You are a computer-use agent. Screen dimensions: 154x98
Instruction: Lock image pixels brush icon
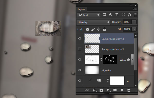coord(93,29)
